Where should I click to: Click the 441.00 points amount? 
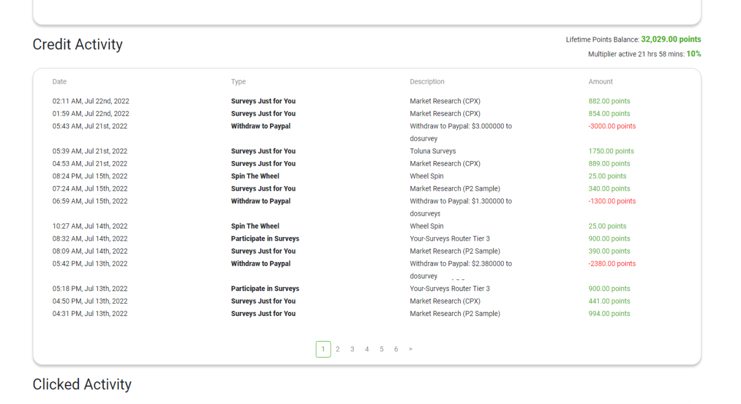click(610, 301)
